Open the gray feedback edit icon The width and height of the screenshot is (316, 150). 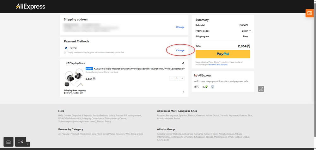click(261, 89)
